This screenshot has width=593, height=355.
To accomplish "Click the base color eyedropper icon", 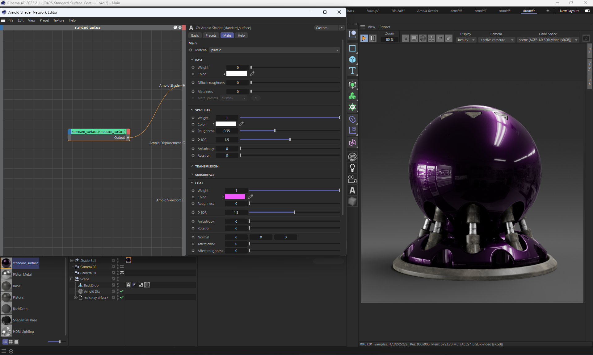I will (x=252, y=74).
